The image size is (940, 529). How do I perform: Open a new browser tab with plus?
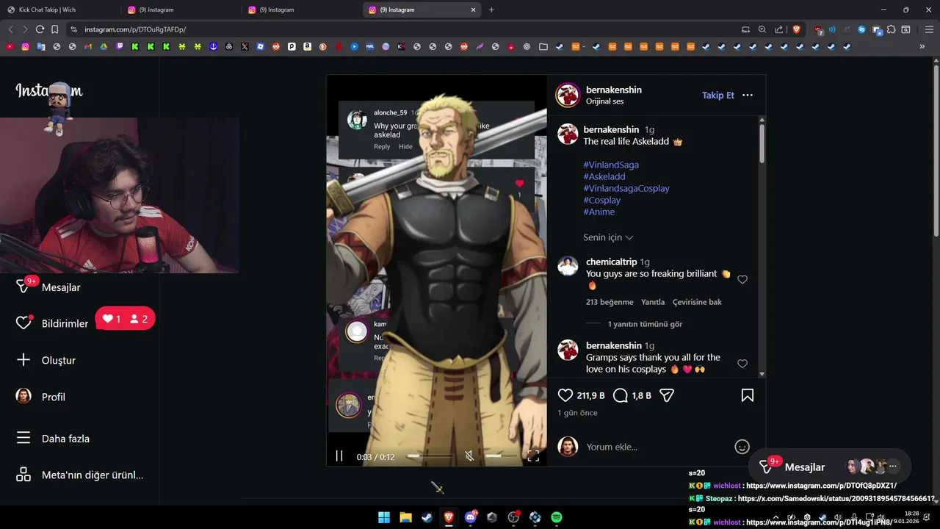(491, 10)
